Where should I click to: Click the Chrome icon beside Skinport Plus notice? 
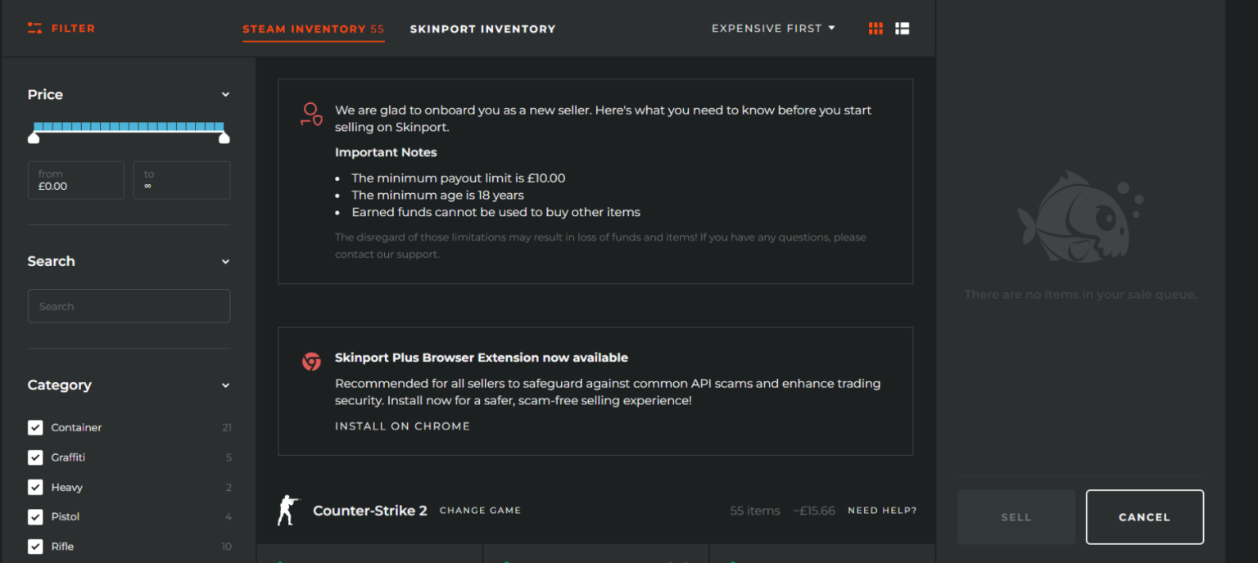click(x=311, y=360)
